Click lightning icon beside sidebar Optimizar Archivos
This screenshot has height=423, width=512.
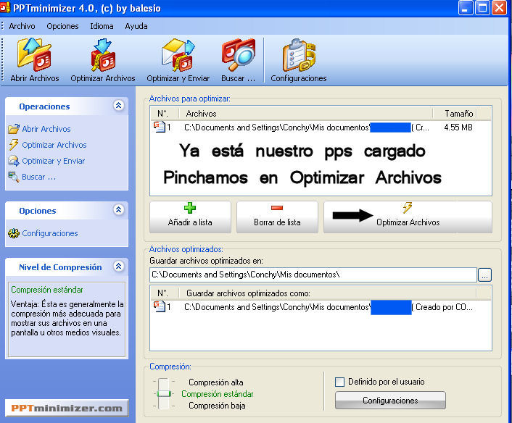point(14,144)
